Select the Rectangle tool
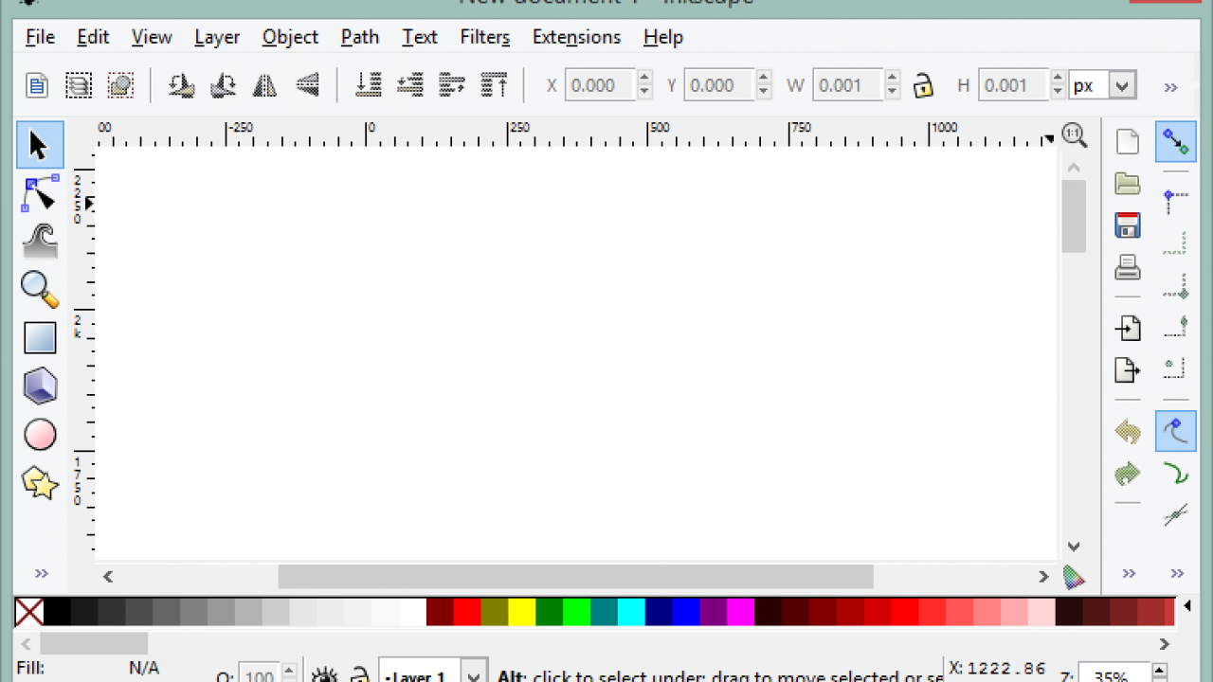Image resolution: width=1213 pixels, height=682 pixels. [x=40, y=337]
